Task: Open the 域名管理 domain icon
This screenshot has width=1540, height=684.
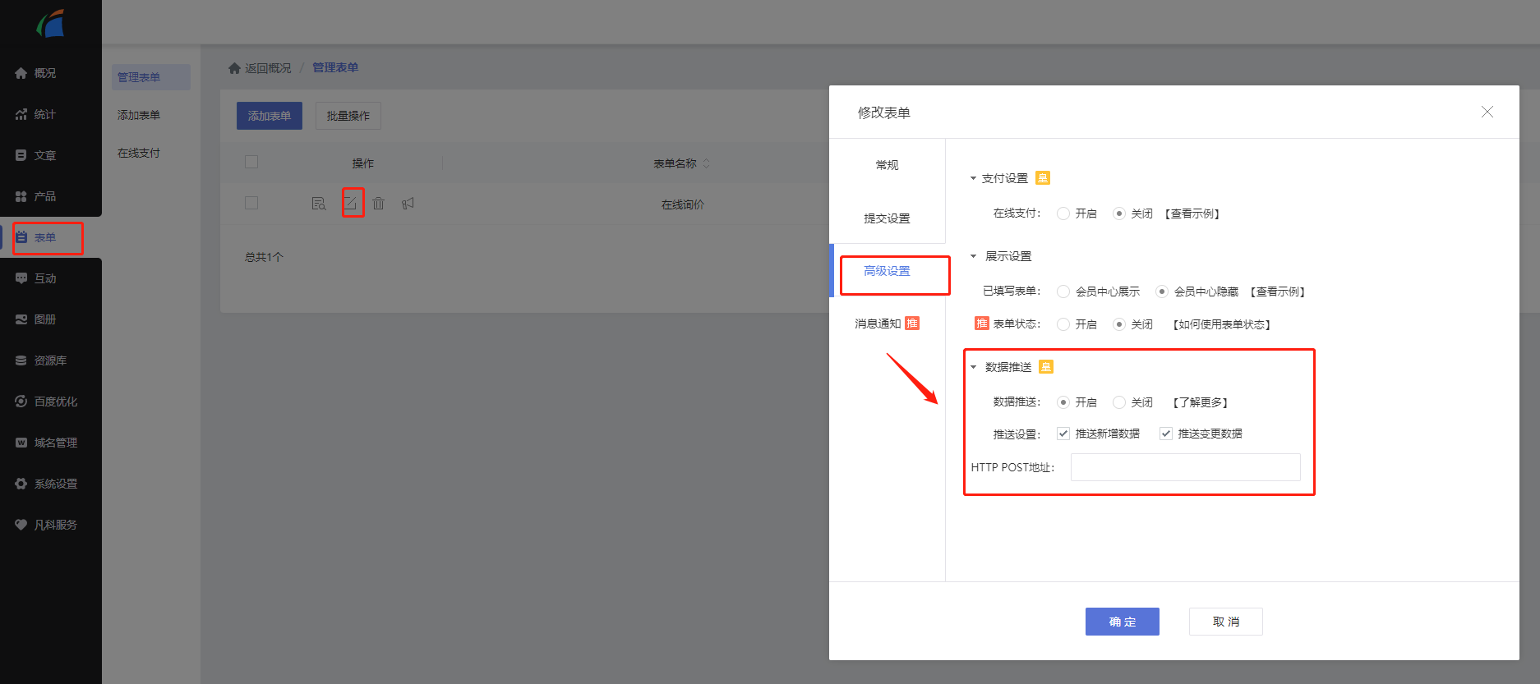Action: (x=21, y=443)
